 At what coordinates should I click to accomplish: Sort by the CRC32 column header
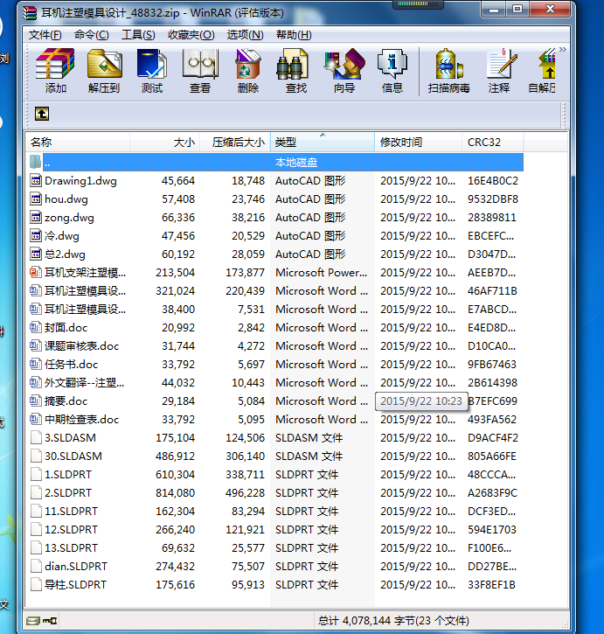coord(493,143)
